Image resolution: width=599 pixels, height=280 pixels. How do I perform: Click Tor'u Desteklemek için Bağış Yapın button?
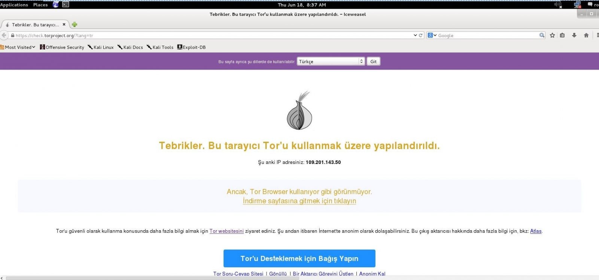(299, 258)
